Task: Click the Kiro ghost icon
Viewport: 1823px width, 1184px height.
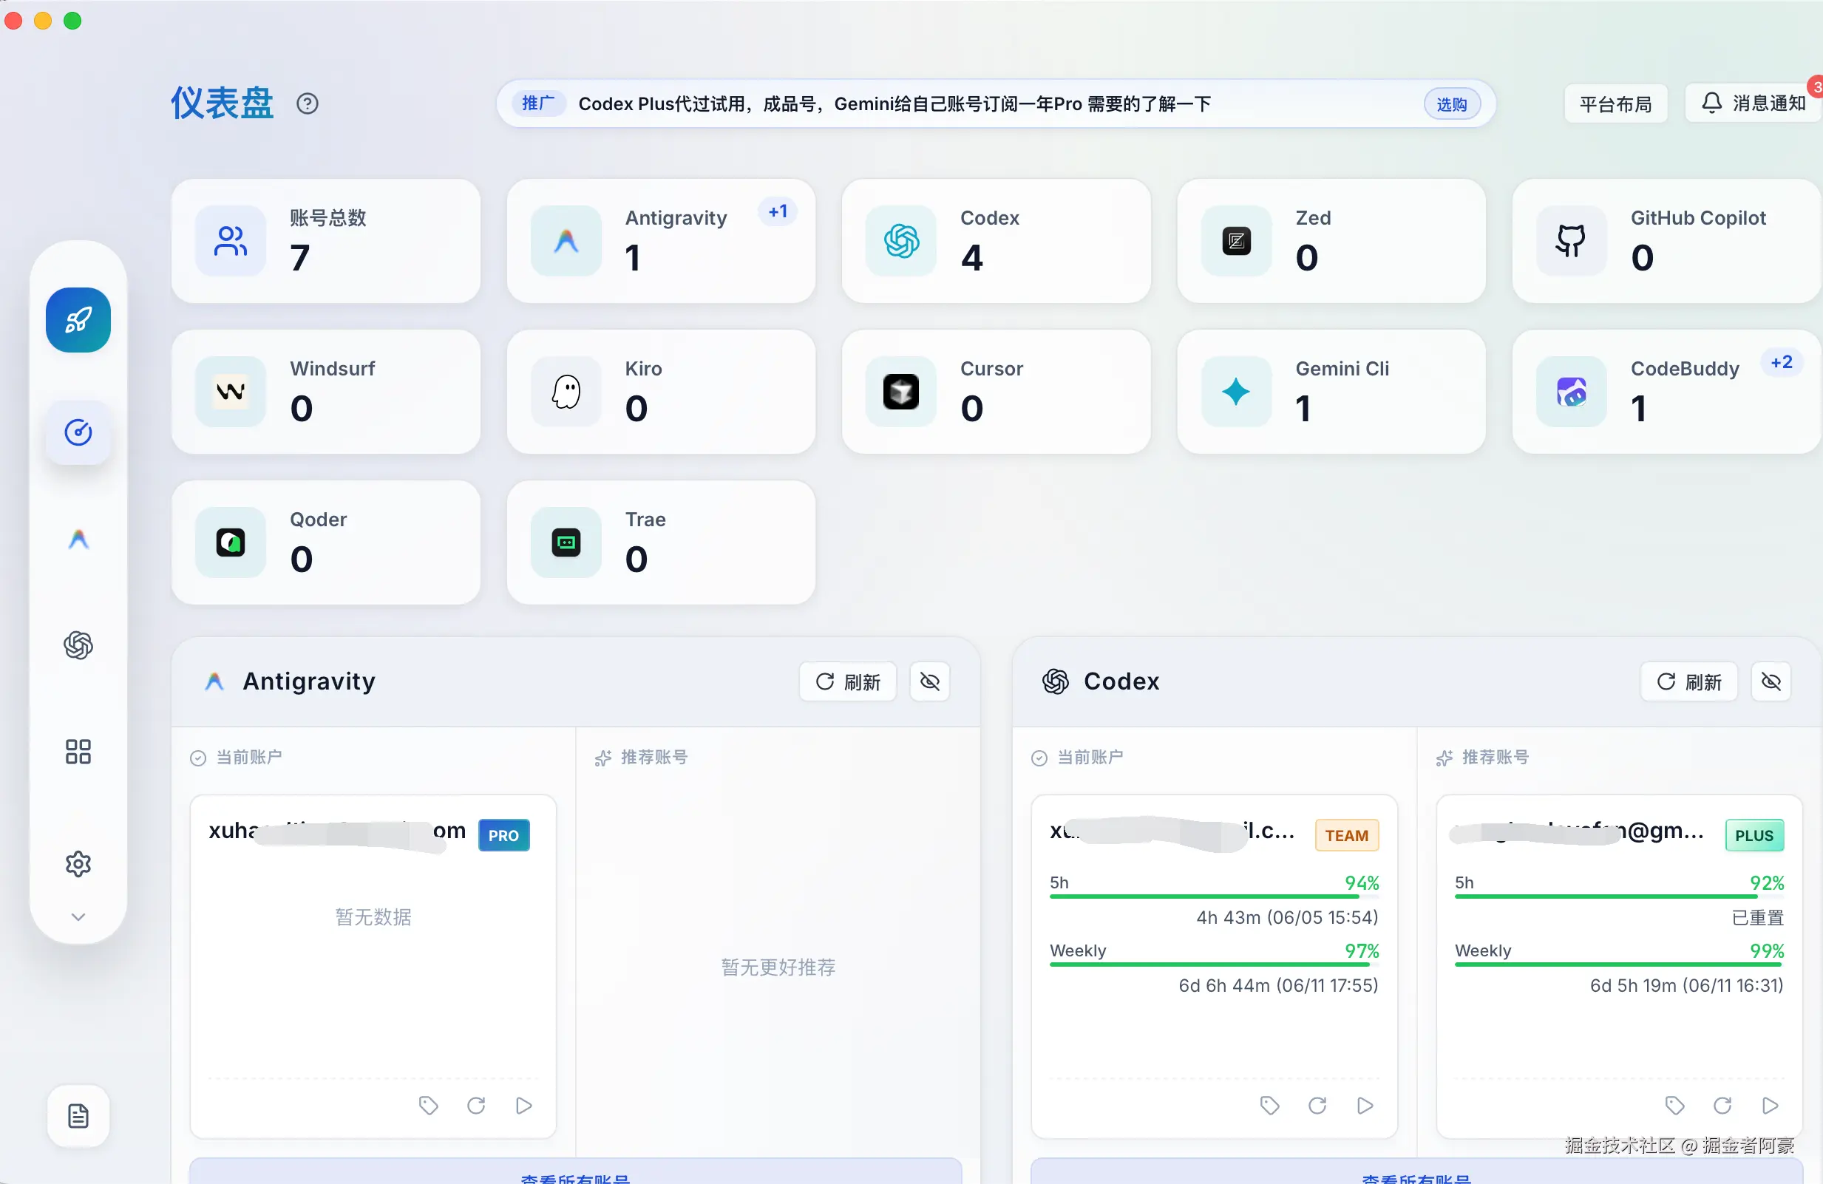Action: point(566,392)
